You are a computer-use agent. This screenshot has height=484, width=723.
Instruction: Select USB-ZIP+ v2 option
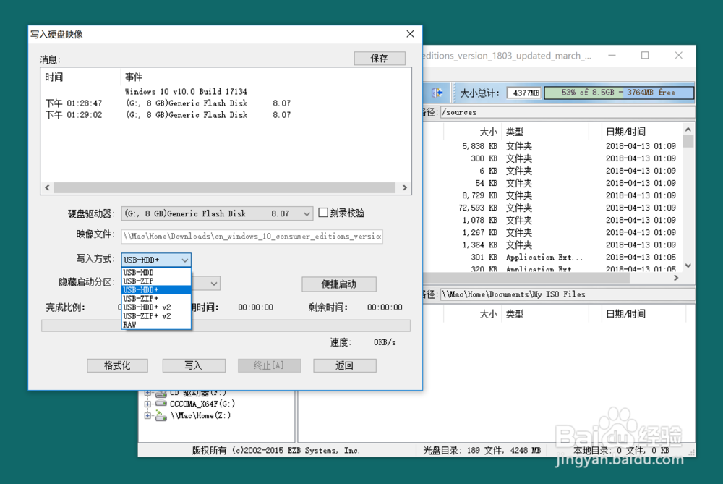(x=156, y=316)
